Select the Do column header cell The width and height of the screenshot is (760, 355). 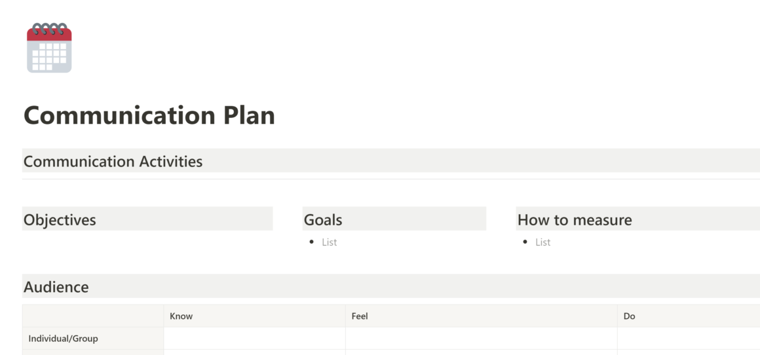689,316
